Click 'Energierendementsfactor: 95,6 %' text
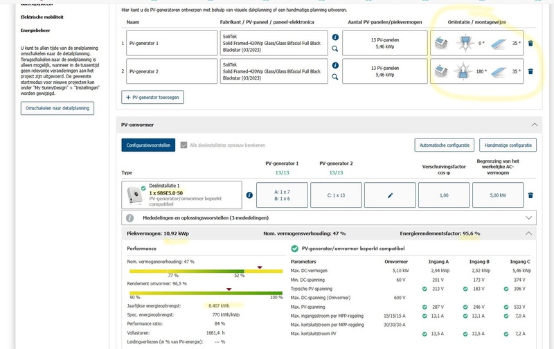 click(x=440, y=233)
